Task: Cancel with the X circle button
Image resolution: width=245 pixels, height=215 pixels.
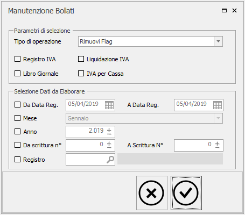Action: click(x=151, y=193)
